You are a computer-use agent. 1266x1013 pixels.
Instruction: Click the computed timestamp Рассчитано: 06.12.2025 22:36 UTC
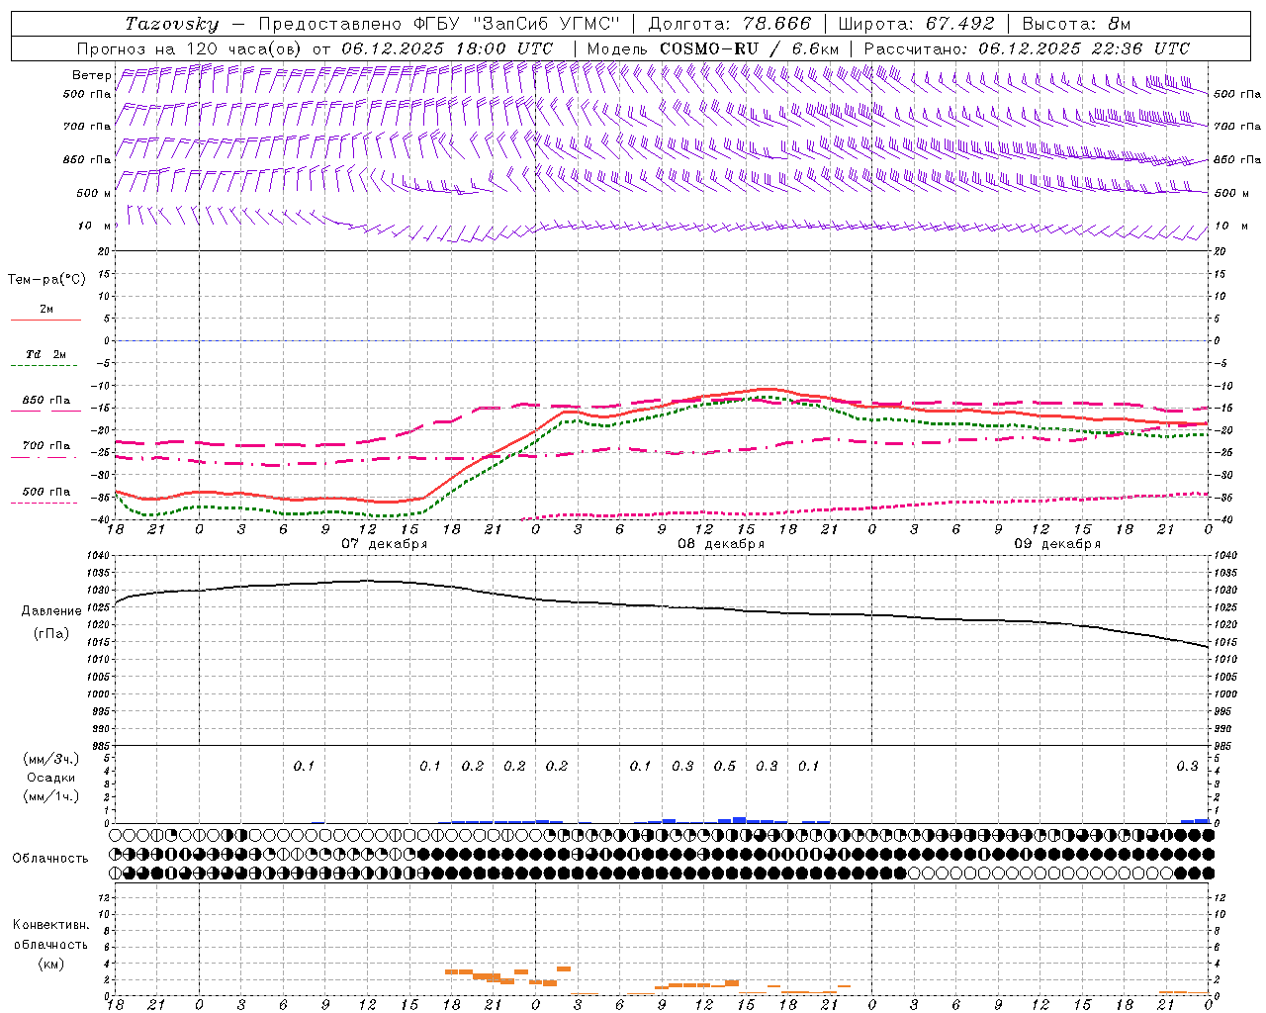[x=1027, y=48]
